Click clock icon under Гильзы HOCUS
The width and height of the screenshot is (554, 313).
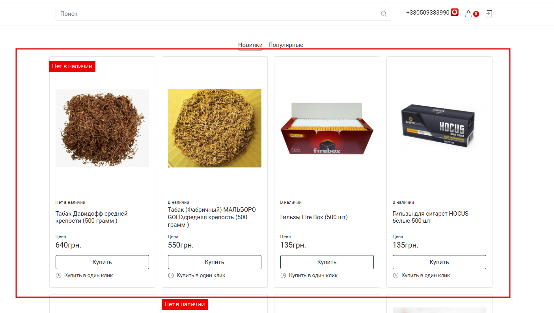[395, 276]
